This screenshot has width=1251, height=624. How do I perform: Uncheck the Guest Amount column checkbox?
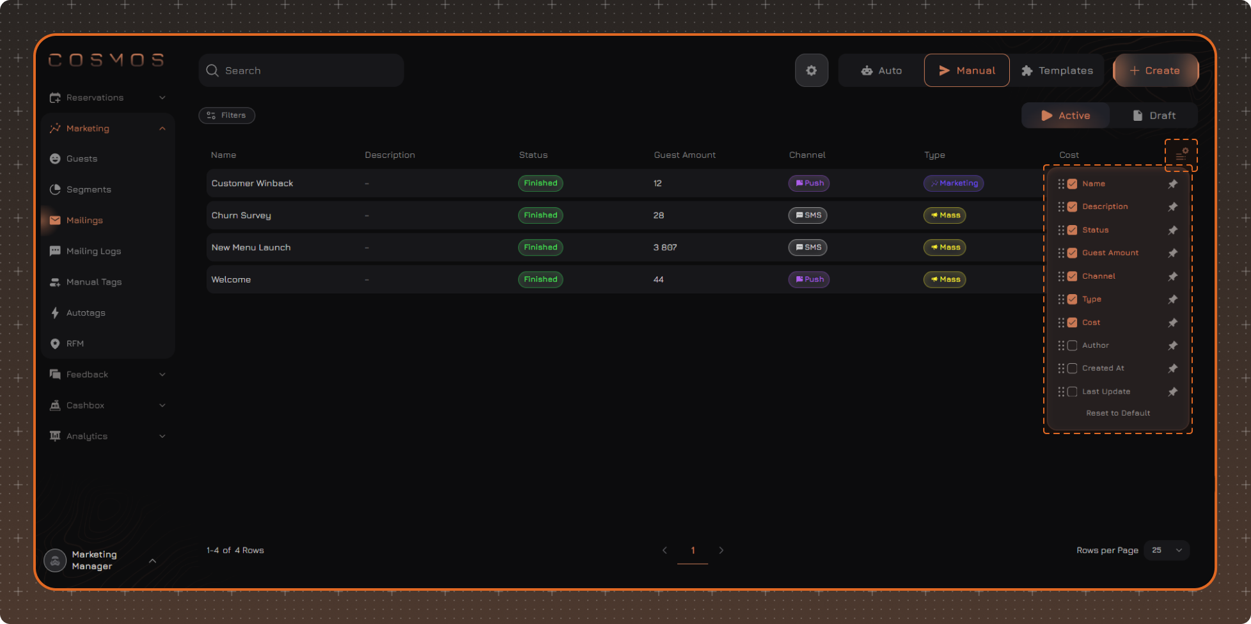1073,253
